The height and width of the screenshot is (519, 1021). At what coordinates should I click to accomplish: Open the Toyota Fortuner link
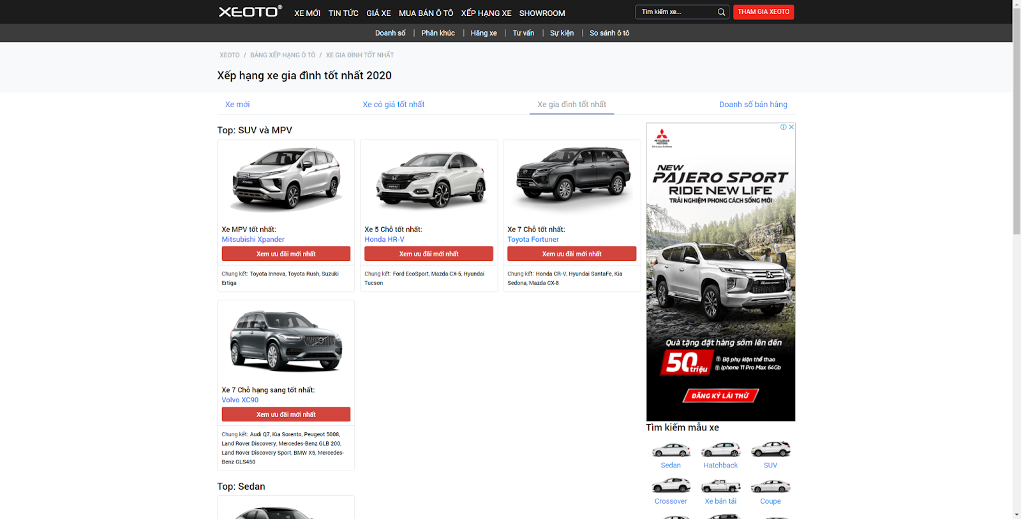[533, 240]
